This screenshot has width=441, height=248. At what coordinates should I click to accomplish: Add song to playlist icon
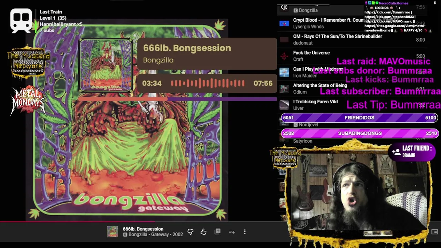pyautogui.click(x=232, y=232)
